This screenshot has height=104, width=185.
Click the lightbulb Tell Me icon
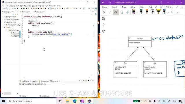156,7
